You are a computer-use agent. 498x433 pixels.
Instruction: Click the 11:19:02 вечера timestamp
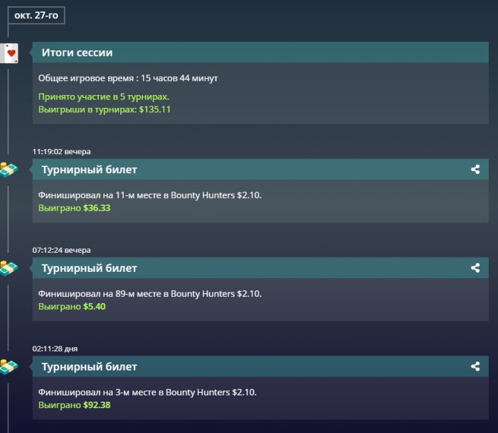pyautogui.click(x=61, y=151)
